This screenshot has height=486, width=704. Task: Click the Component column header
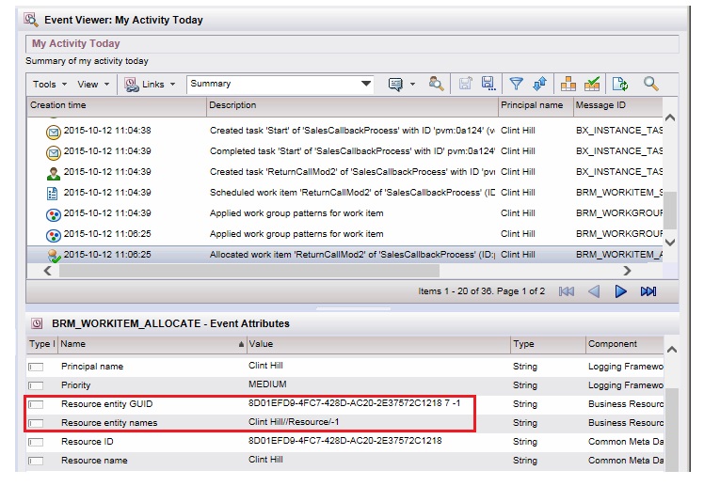(x=625, y=344)
